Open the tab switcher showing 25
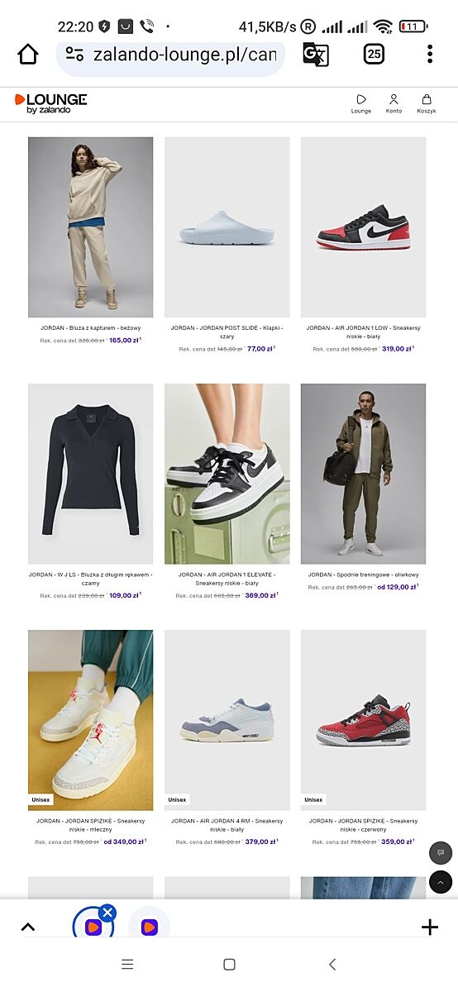The width and height of the screenshot is (458, 992). point(374,55)
